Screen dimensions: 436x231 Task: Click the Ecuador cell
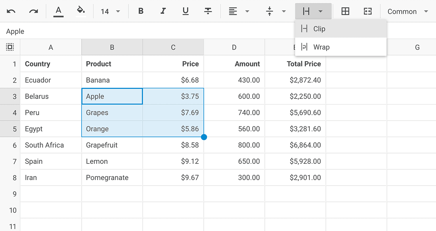coord(51,80)
